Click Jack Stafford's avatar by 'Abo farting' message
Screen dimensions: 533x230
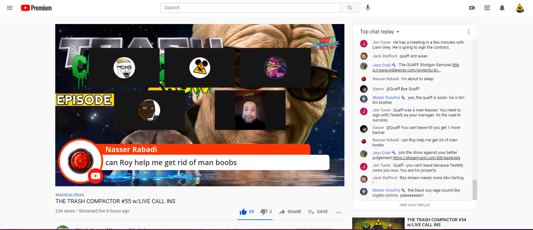(x=364, y=179)
